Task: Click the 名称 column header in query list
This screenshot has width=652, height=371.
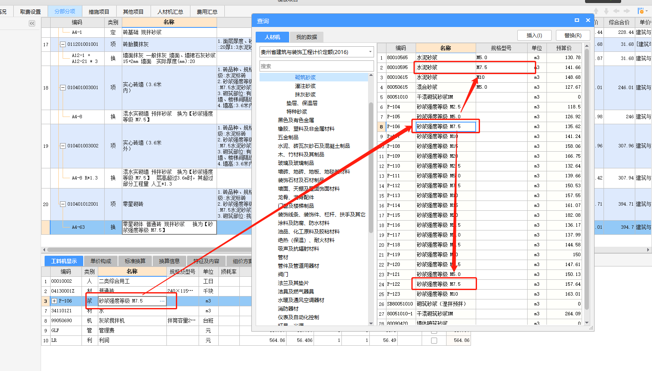Action: coord(446,48)
